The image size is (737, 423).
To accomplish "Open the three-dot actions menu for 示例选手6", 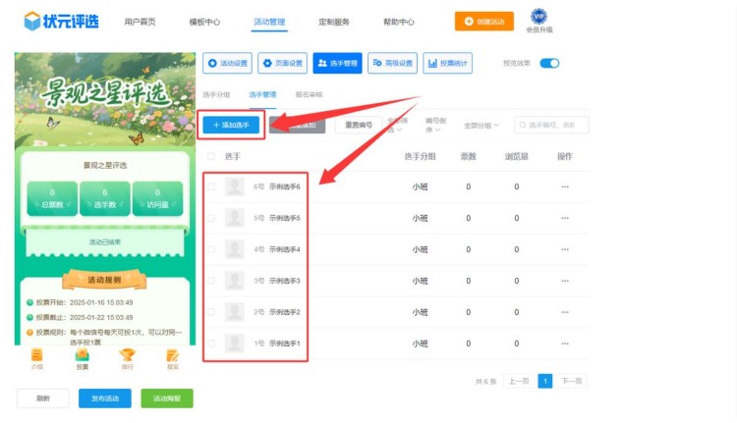I will (564, 187).
